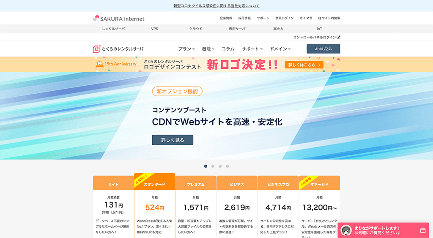Select the プレミアム plan header

196,183
